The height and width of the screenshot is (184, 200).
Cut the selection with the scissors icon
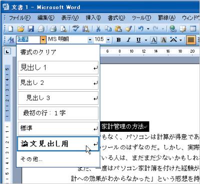[98, 29]
